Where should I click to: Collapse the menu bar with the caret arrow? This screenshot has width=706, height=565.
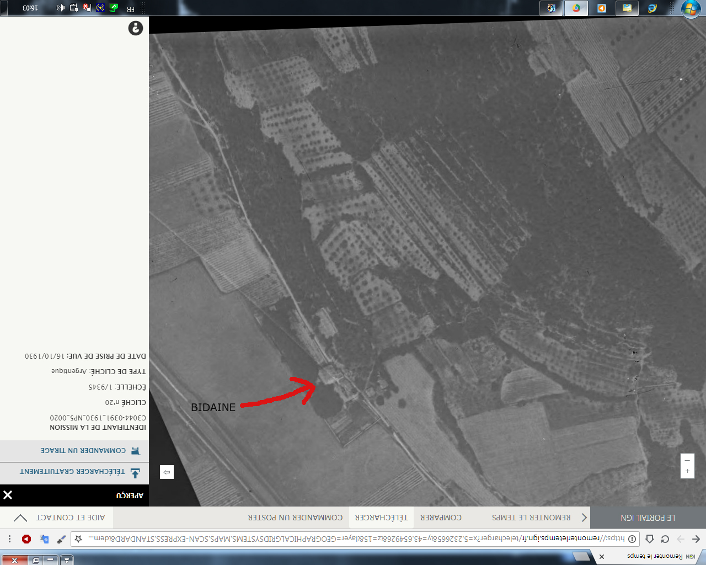click(x=20, y=518)
